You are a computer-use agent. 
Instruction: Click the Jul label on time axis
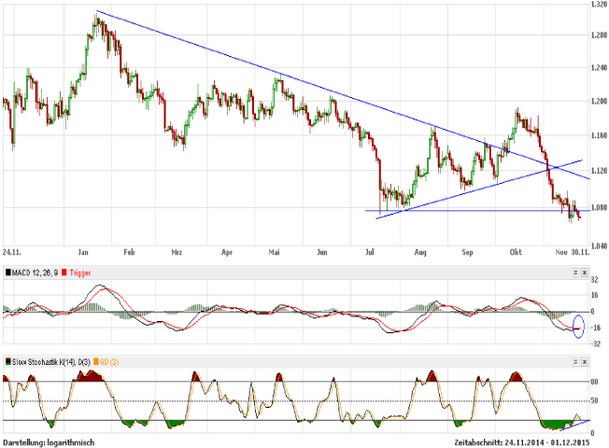tap(371, 252)
